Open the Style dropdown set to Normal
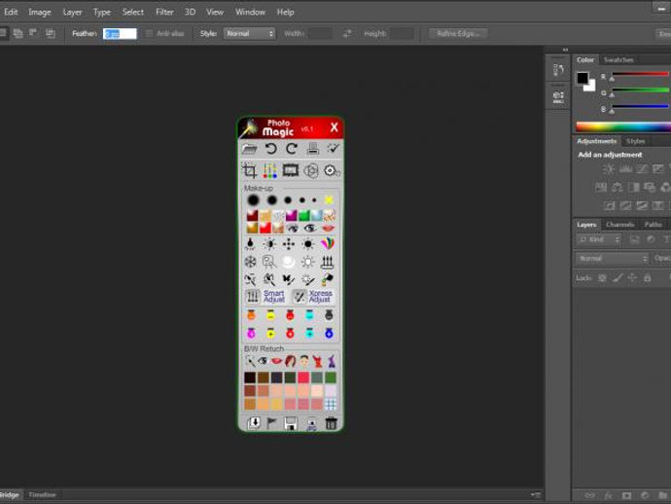671x504 pixels. click(x=249, y=33)
